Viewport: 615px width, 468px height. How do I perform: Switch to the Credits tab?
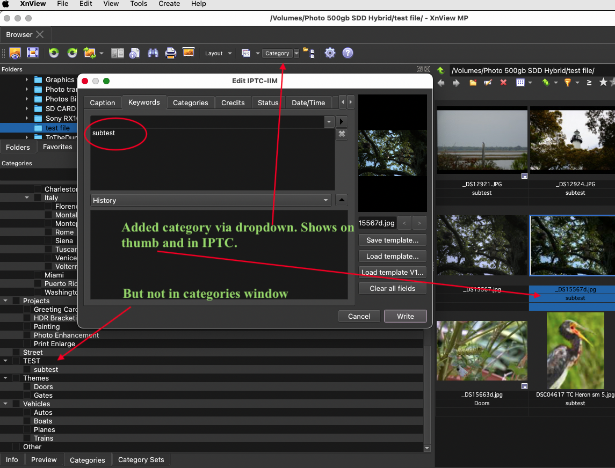(x=233, y=103)
